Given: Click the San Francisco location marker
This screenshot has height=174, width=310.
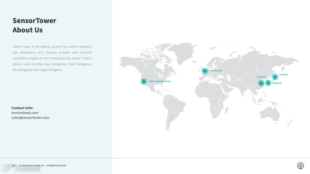Looking at the screenshot, I should (144, 82).
